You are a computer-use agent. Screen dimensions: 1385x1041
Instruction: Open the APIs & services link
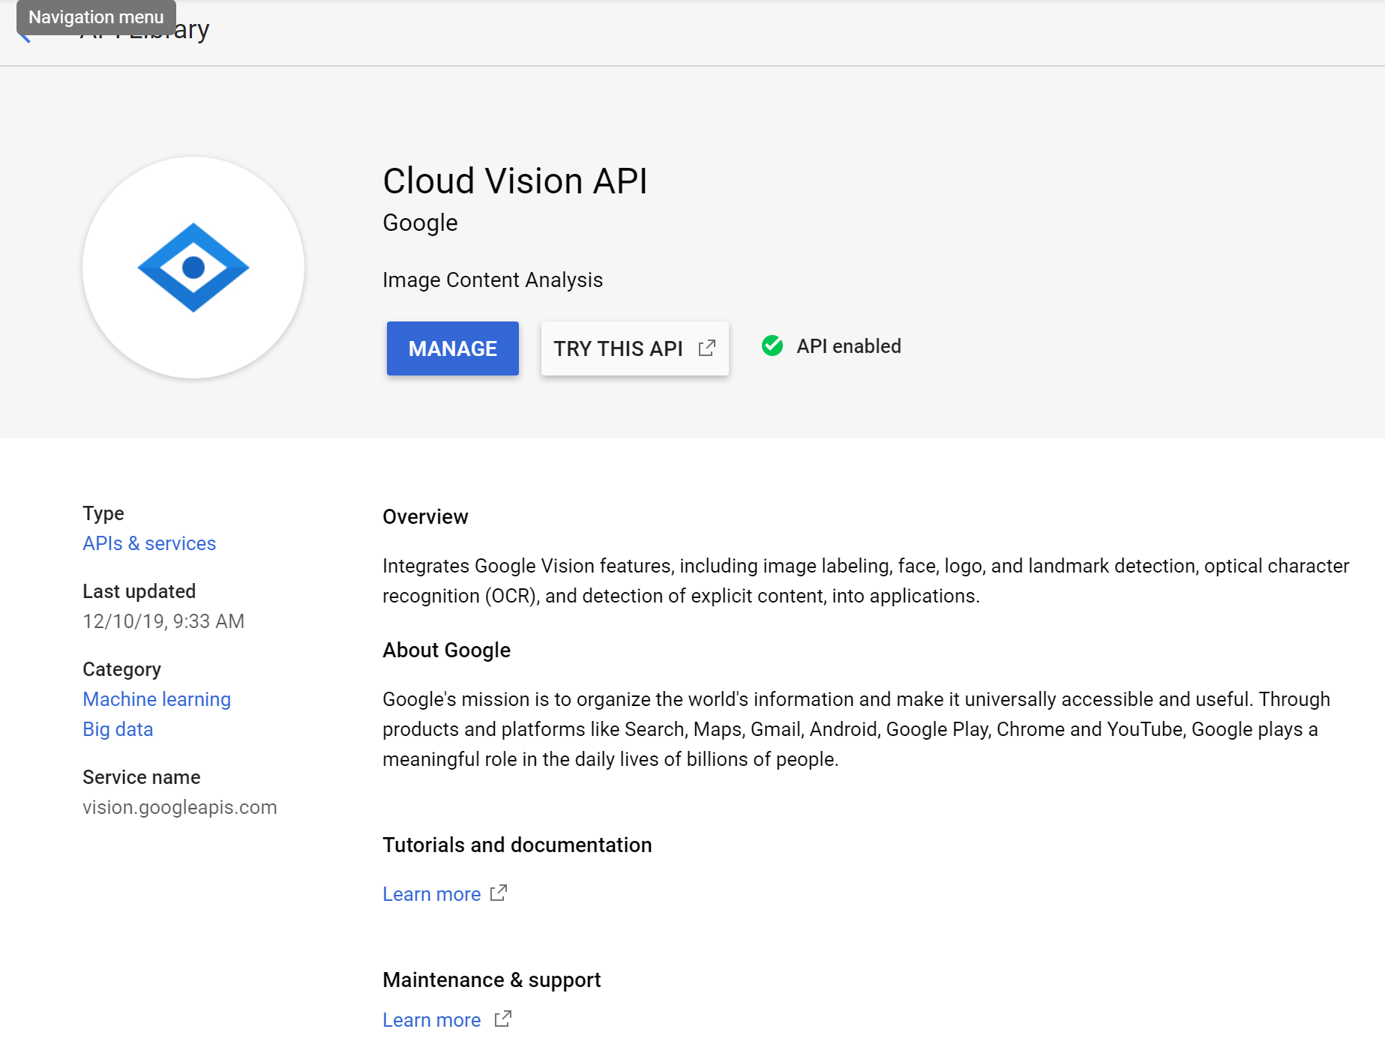point(149,543)
